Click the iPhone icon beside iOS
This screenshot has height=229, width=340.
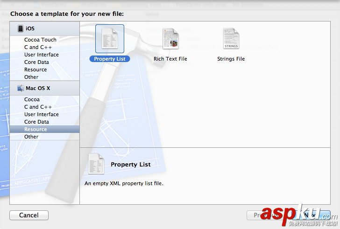[21, 28]
